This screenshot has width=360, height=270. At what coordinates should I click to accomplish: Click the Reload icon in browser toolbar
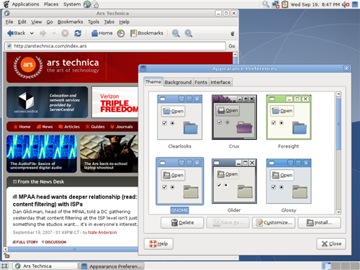point(78,33)
